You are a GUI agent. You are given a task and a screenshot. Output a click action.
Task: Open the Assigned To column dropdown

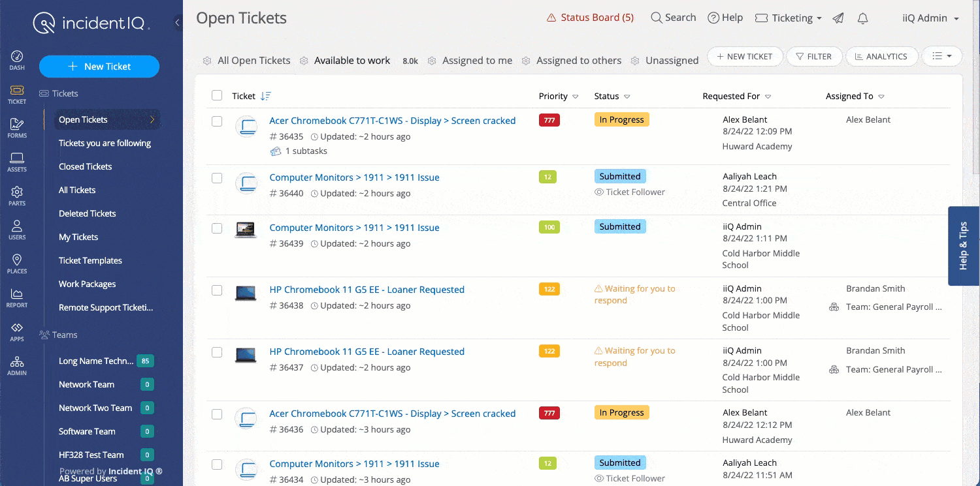tap(881, 97)
